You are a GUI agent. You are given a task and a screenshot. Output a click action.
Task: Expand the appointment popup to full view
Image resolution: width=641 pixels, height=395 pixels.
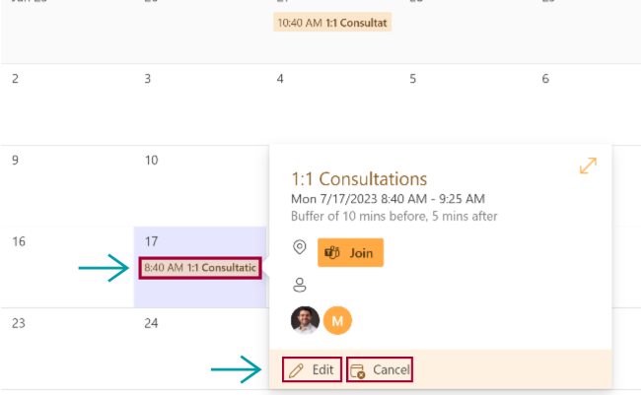(588, 166)
